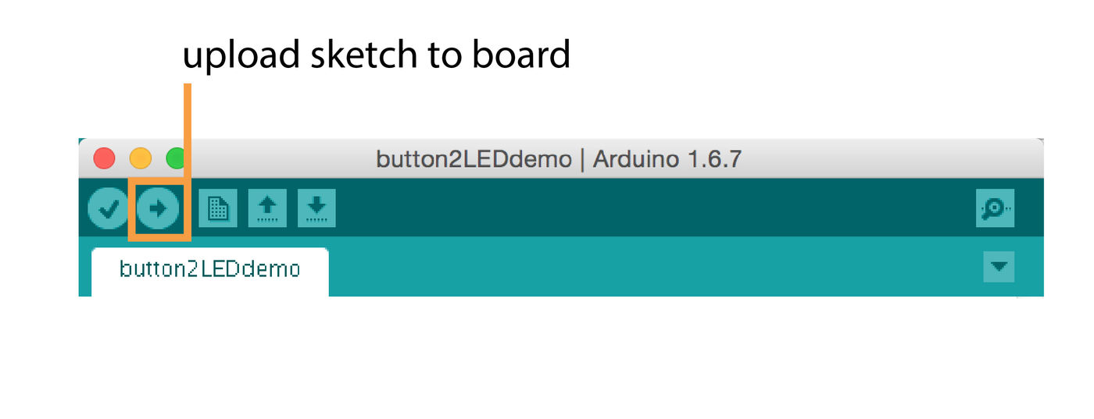The width and height of the screenshot is (1094, 419).
Task: Click the empty dark toolbar area
Action: [x=625, y=208]
